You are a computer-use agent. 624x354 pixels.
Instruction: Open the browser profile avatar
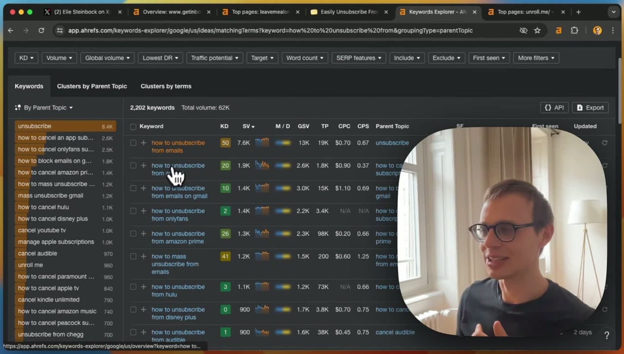[597, 30]
